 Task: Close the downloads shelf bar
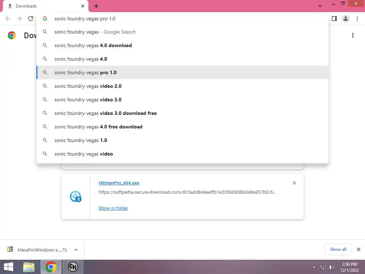(x=359, y=249)
